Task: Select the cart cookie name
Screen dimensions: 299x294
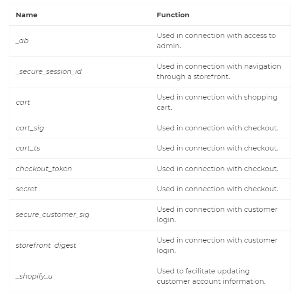Action: click(23, 102)
